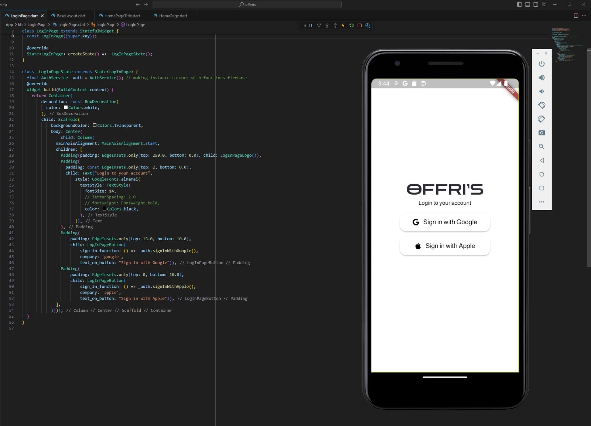Viewport: 591px width, 426px height.
Task: Tap the emulator Home circle button
Action: point(542,174)
